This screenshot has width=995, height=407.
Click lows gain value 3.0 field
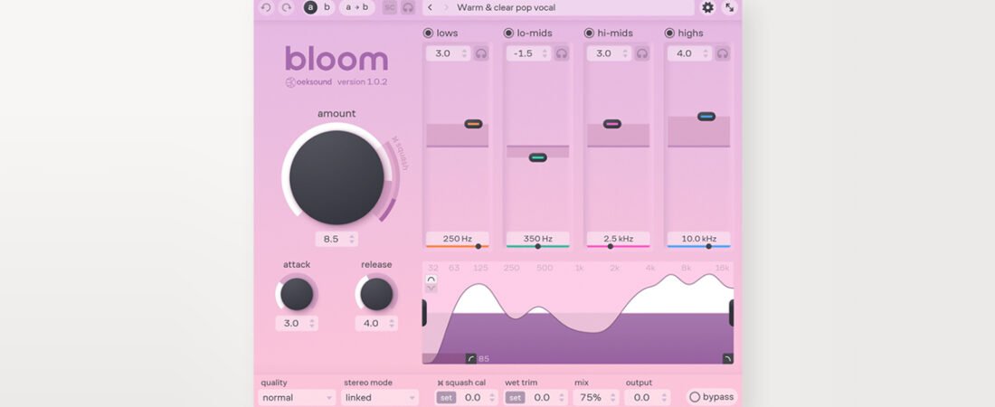448,53
